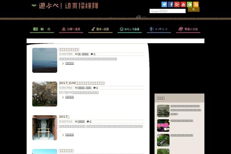Read more on the 2017/5/5 post
231x154 pixels.
pos(70,64)
